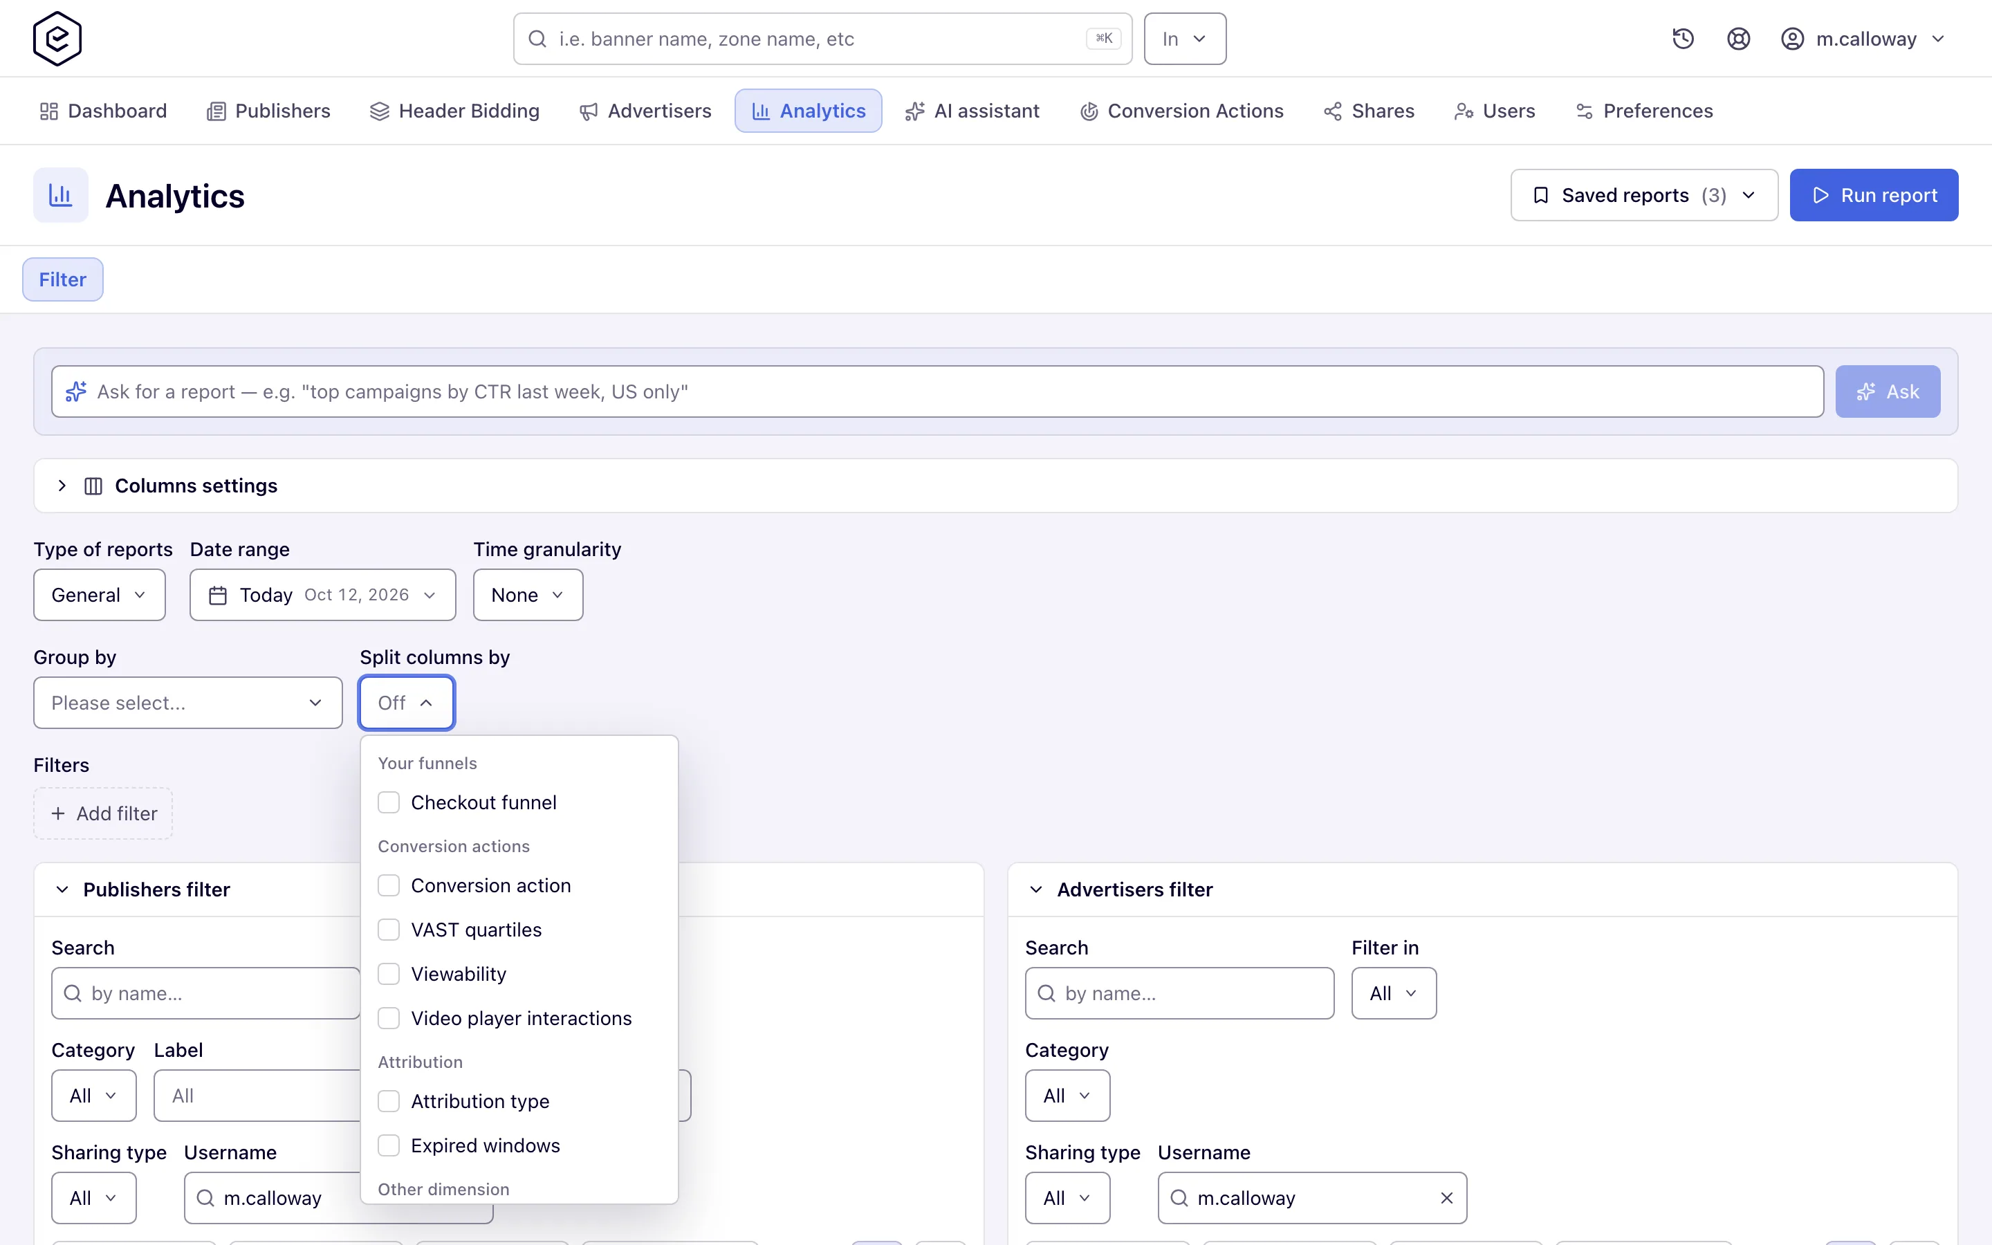The height and width of the screenshot is (1245, 1992).
Task: Go to the Dashboard tab
Action: click(103, 111)
